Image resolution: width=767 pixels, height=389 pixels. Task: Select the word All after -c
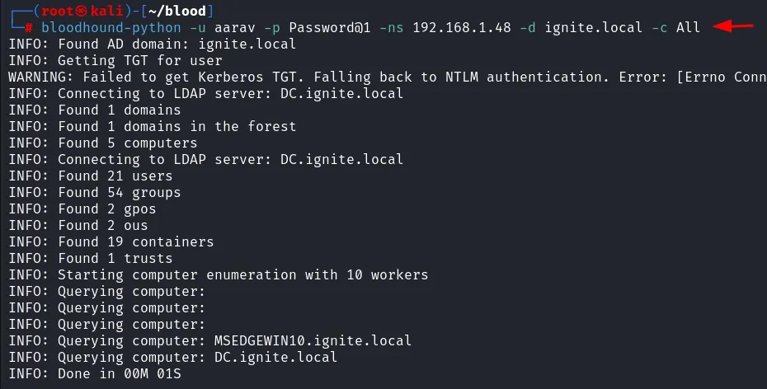(688, 27)
